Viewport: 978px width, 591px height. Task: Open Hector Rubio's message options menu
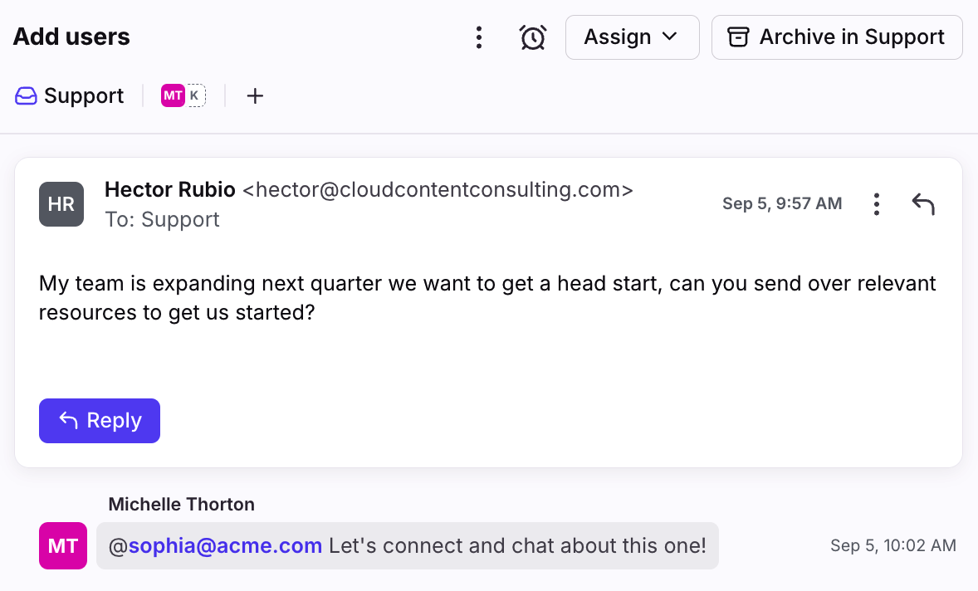(x=877, y=204)
